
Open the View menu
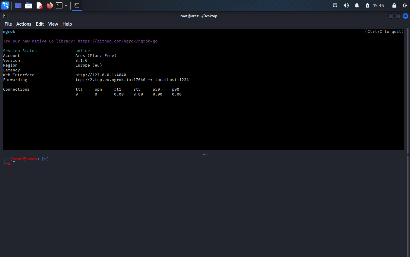[53, 24]
